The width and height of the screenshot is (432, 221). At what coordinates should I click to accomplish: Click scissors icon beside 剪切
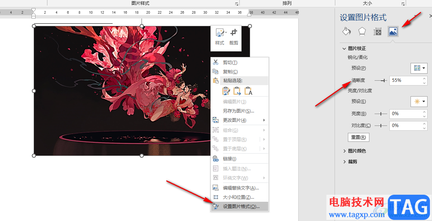point(216,63)
